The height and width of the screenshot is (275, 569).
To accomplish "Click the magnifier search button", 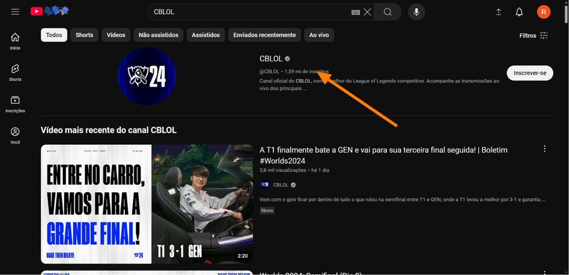I will (x=387, y=12).
